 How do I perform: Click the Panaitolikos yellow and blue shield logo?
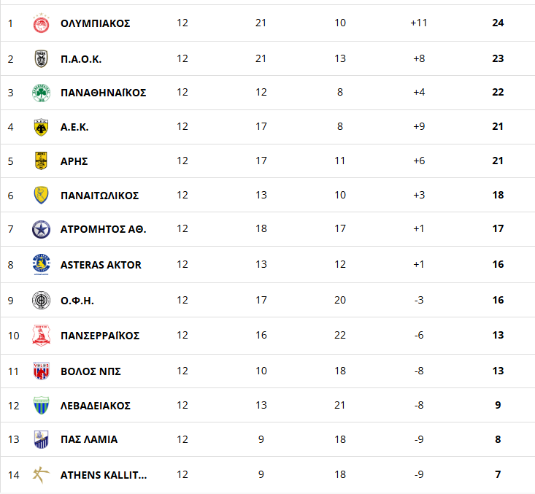point(42,195)
